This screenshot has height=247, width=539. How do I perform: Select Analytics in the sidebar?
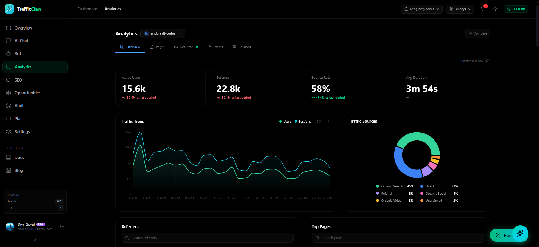(35, 67)
